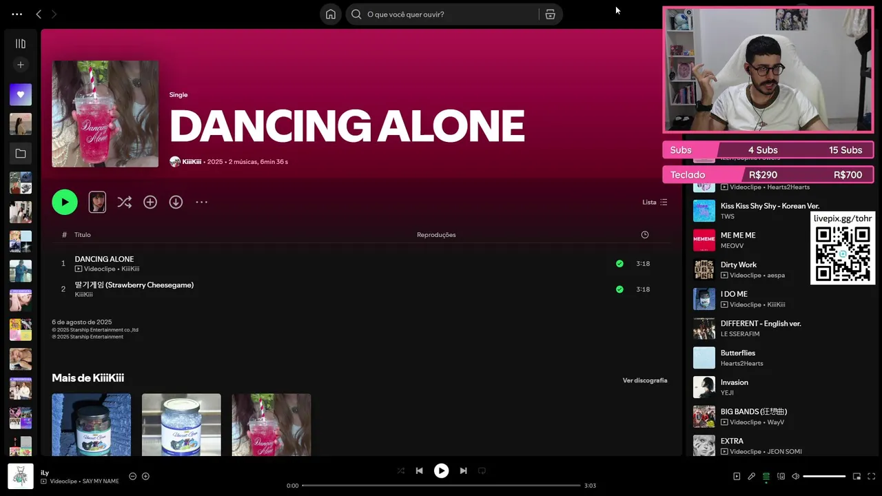The image size is (882, 496).
Task: Open the miniplayer icon
Action: [857, 476]
